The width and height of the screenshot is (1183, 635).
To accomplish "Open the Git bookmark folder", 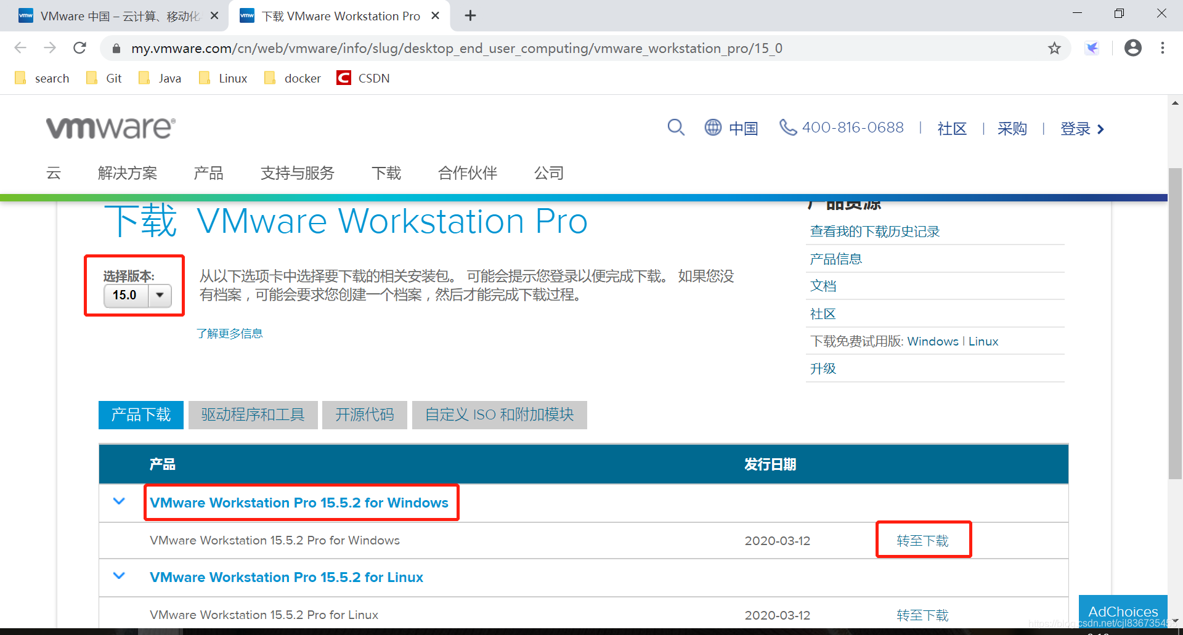I will (104, 78).
